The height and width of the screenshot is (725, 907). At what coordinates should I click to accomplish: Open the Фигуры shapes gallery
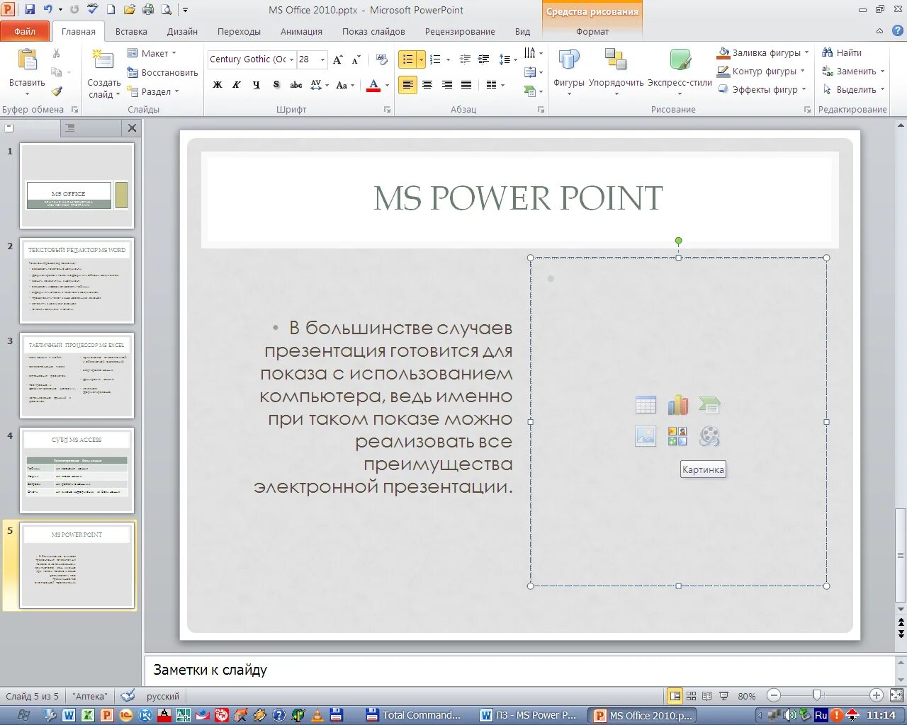pos(569,71)
